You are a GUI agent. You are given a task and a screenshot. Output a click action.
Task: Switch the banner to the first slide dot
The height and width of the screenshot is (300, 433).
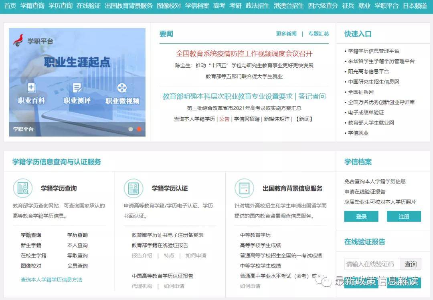(130, 129)
